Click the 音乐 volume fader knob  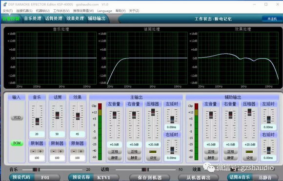pos(37,121)
